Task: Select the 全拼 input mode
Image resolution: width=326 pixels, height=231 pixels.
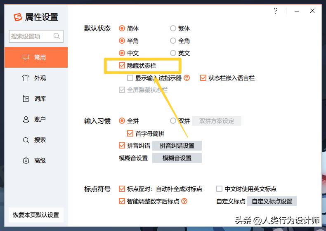Action: [x=122, y=121]
